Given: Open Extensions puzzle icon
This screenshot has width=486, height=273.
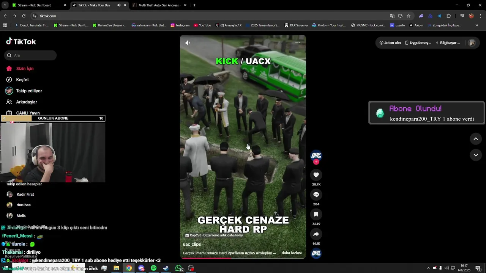Looking at the screenshot, I should tap(448, 16).
